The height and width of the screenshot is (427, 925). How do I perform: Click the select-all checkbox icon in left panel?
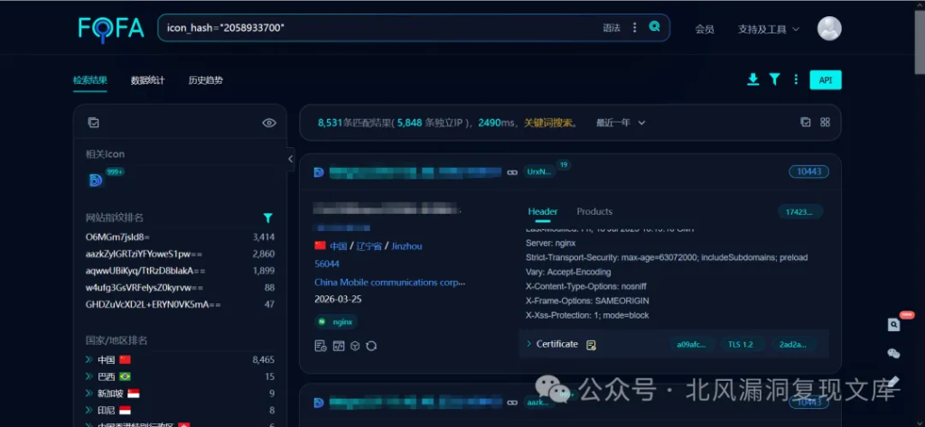(93, 123)
